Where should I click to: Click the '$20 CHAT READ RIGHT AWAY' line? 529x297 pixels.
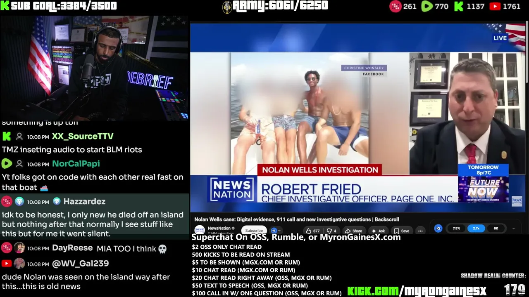tap(262, 278)
